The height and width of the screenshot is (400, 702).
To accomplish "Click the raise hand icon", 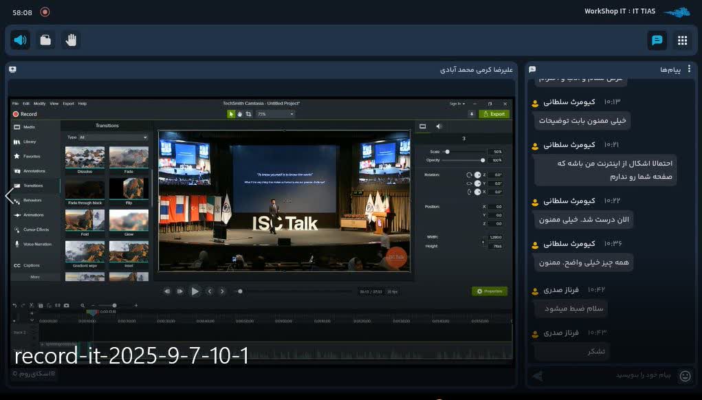I will pyautogui.click(x=71, y=41).
